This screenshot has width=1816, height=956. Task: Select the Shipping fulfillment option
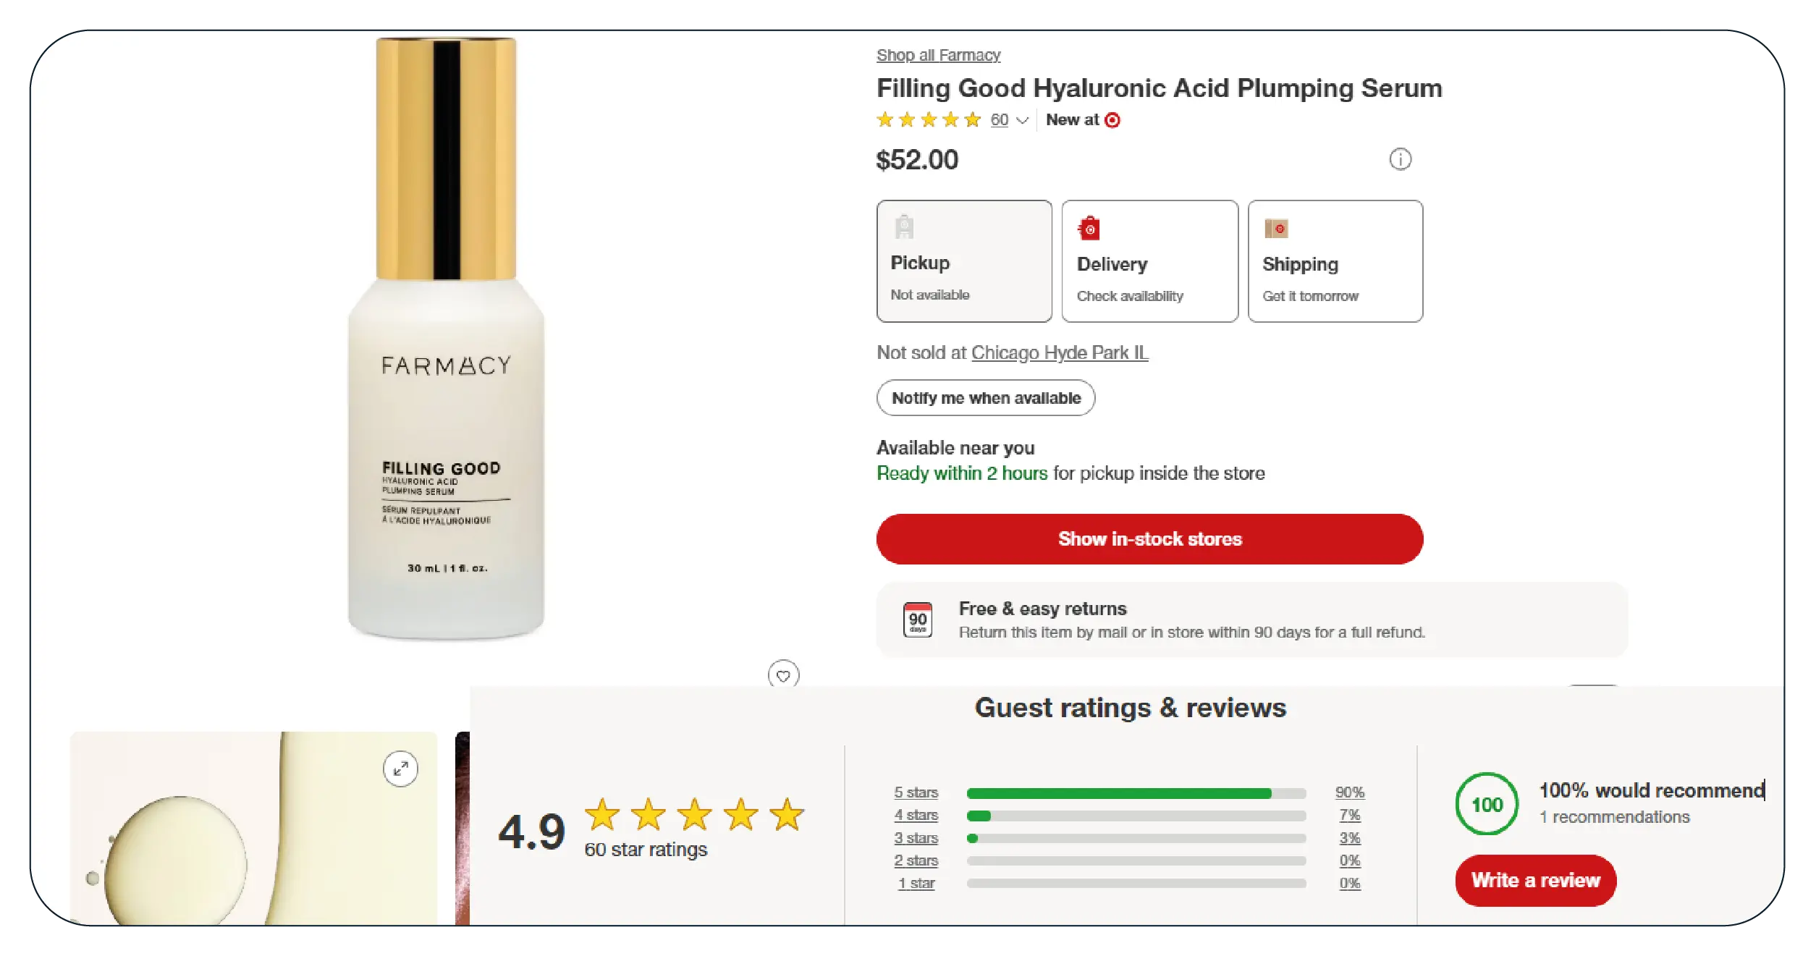point(1335,261)
